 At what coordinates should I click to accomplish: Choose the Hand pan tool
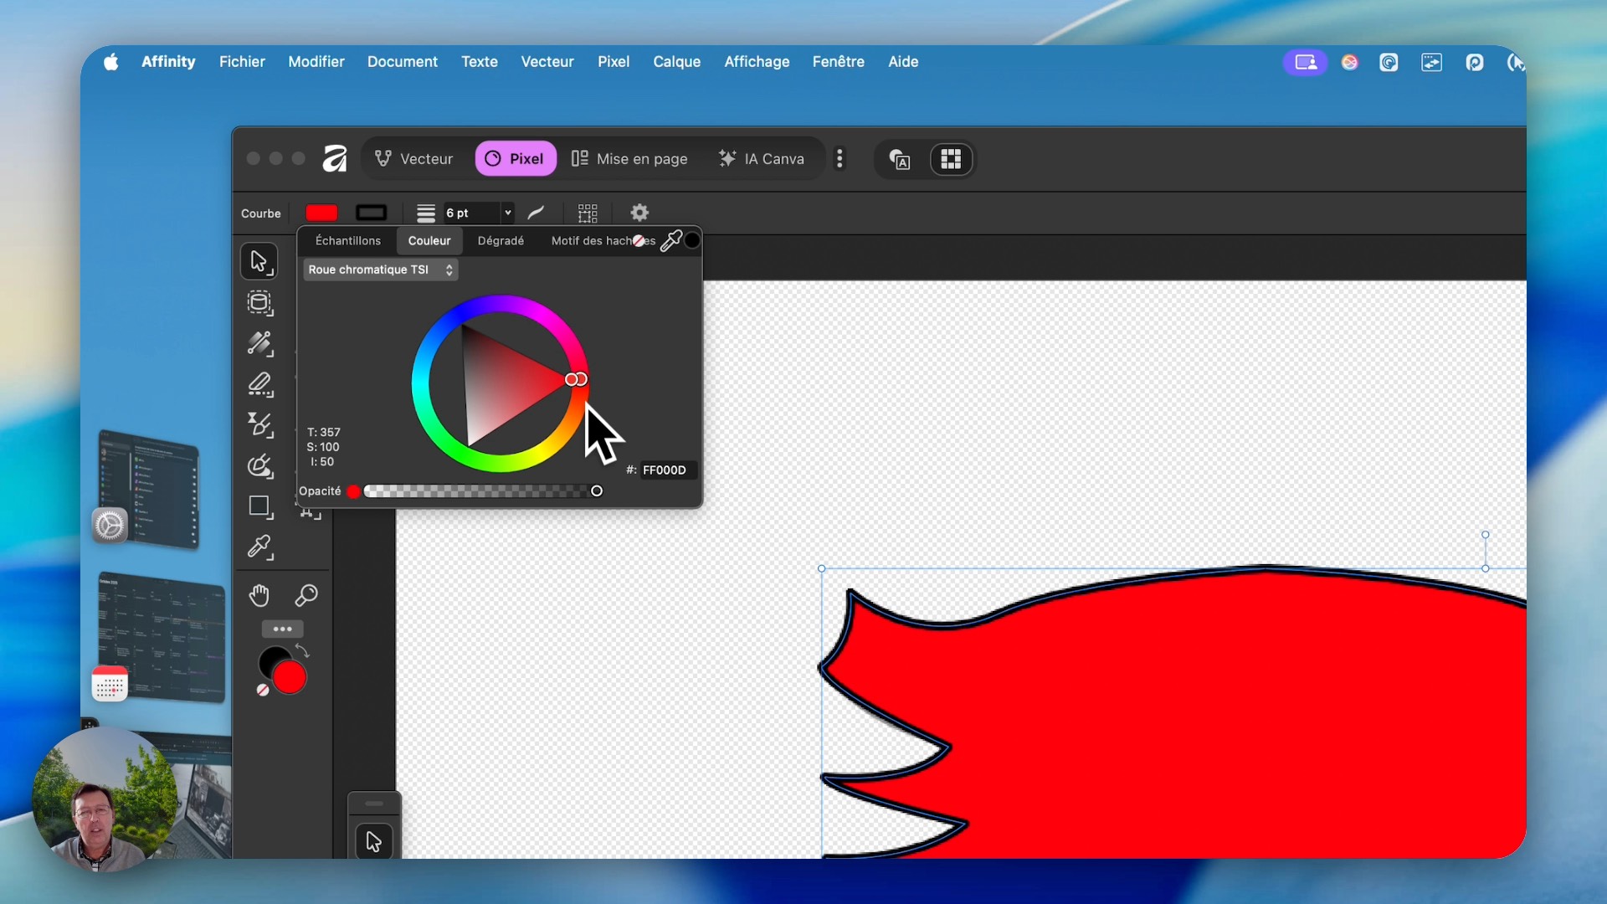(x=259, y=595)
